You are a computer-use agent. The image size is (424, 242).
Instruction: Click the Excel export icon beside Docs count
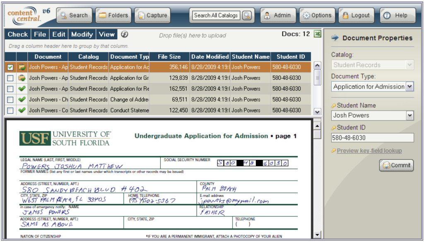pyautogui.click(x=318, y=34)
